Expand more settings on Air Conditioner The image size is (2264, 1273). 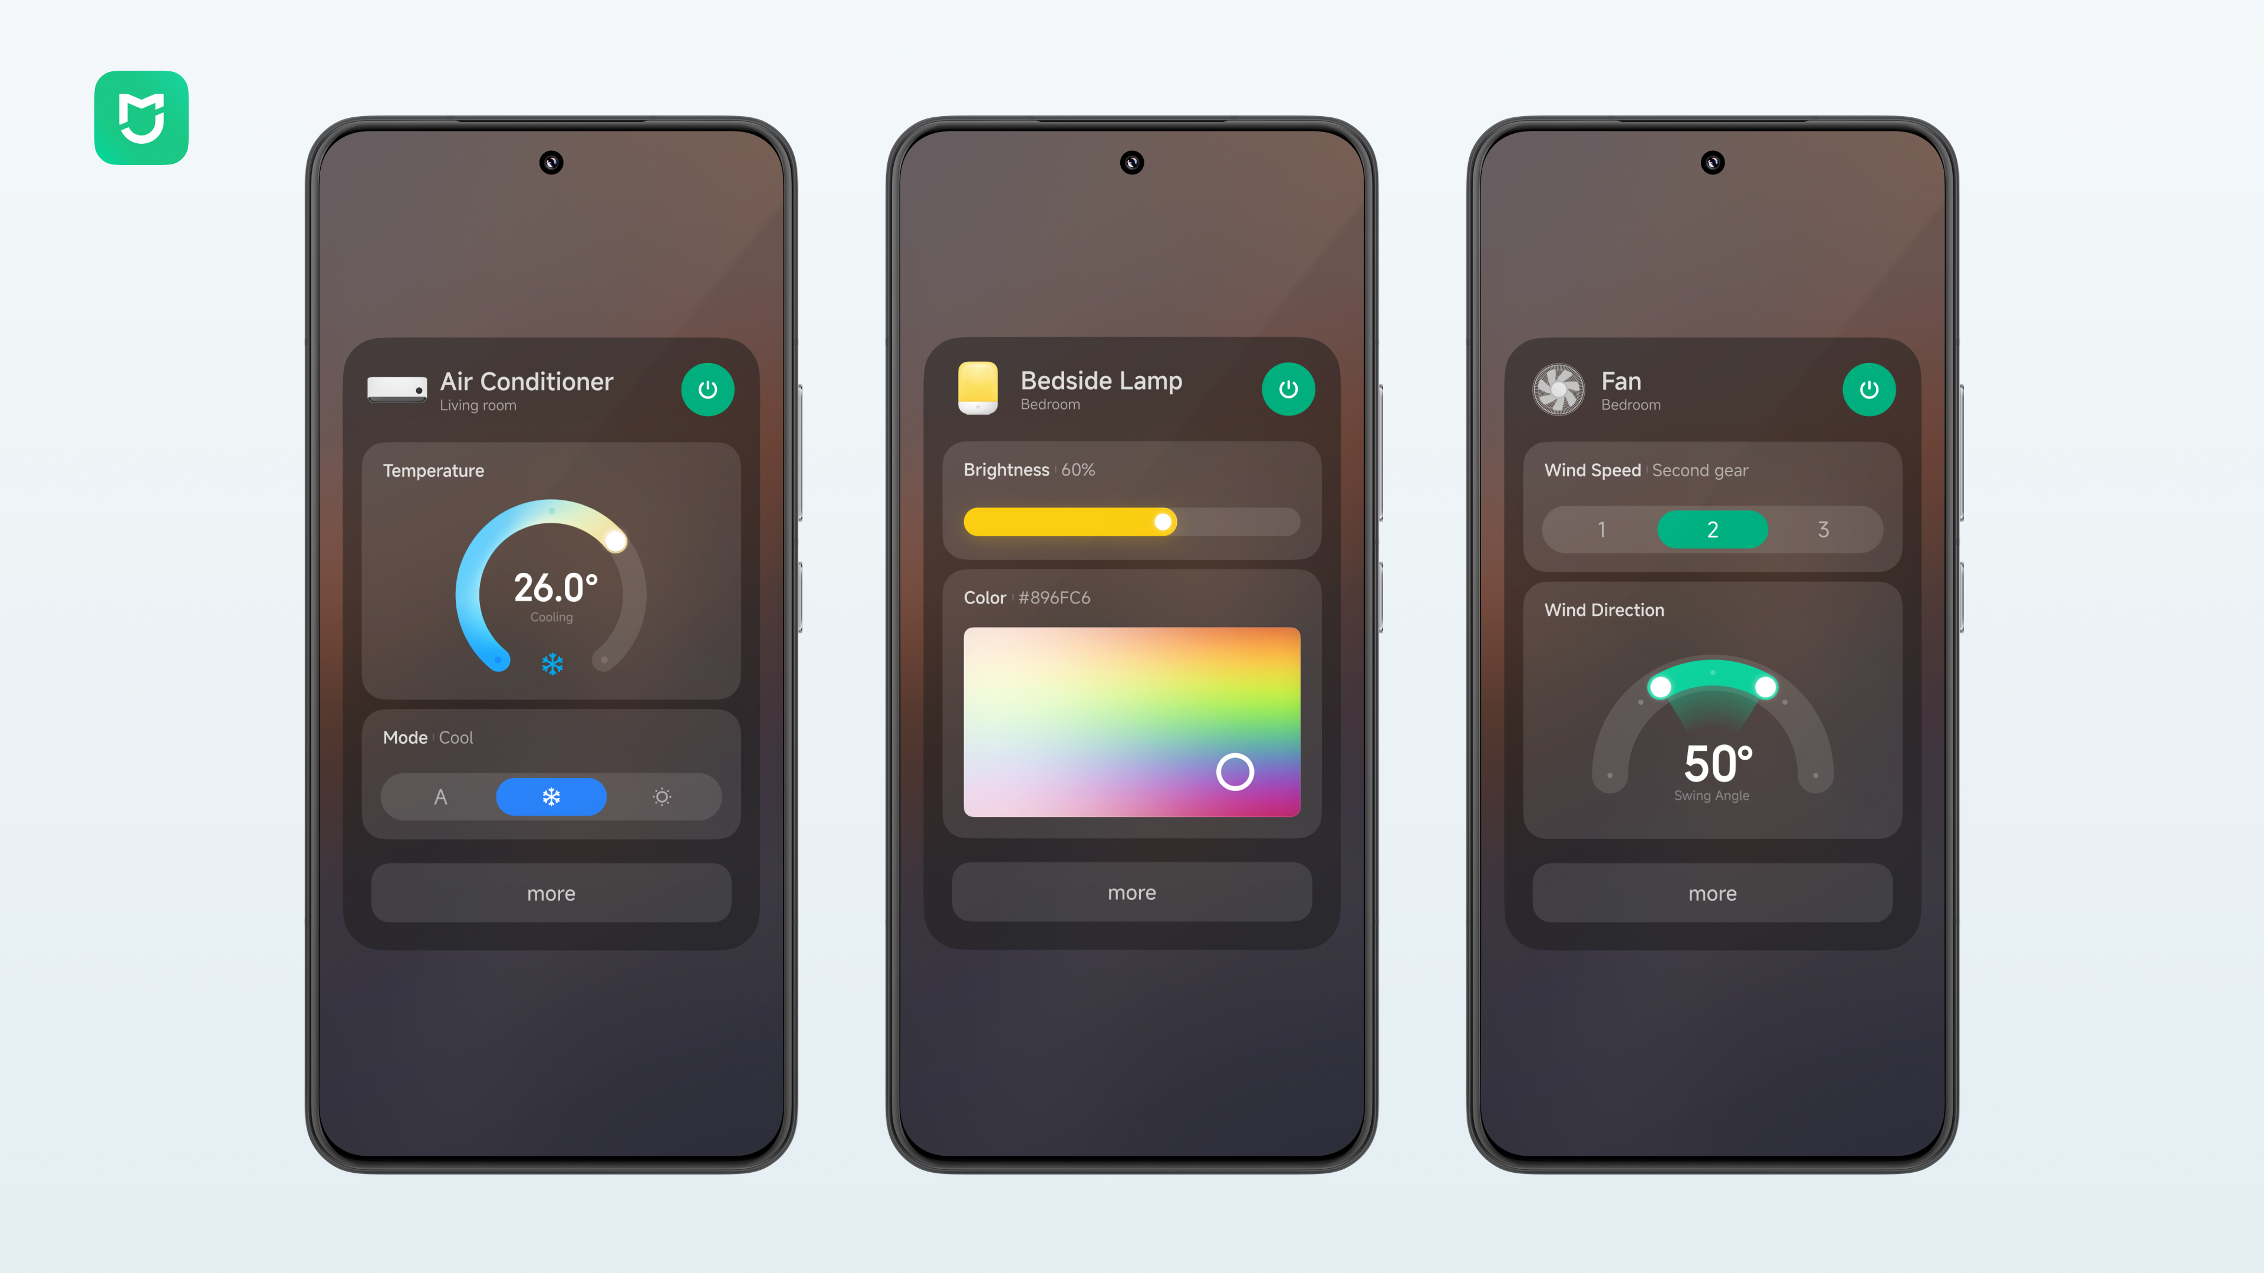pos(551,892)
